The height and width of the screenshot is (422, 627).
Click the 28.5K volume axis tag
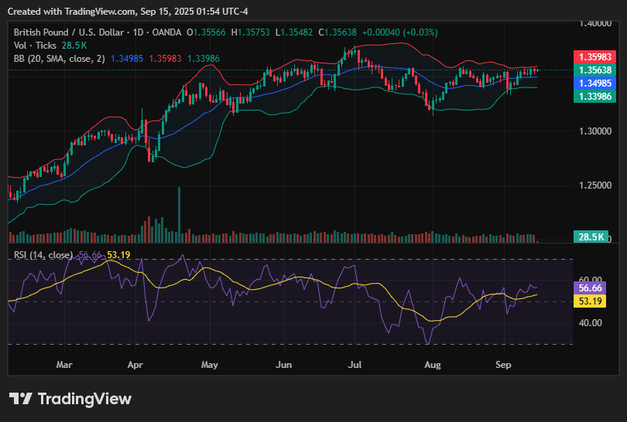pos(591,237)
